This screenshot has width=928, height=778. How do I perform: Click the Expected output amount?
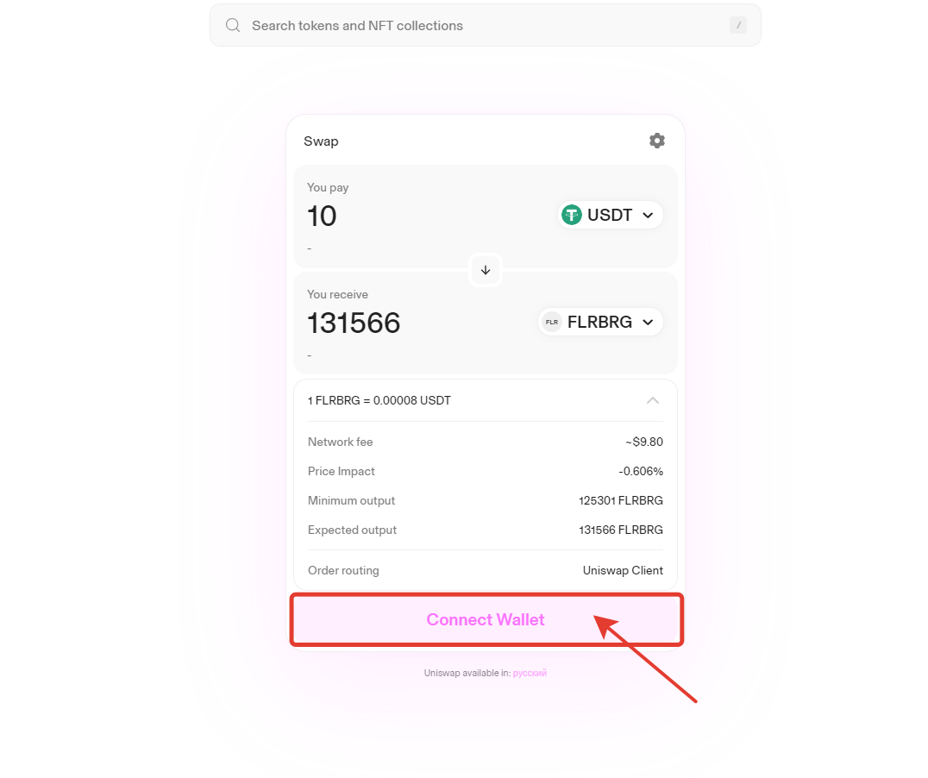pyautogui.click(x=621, y=530)
